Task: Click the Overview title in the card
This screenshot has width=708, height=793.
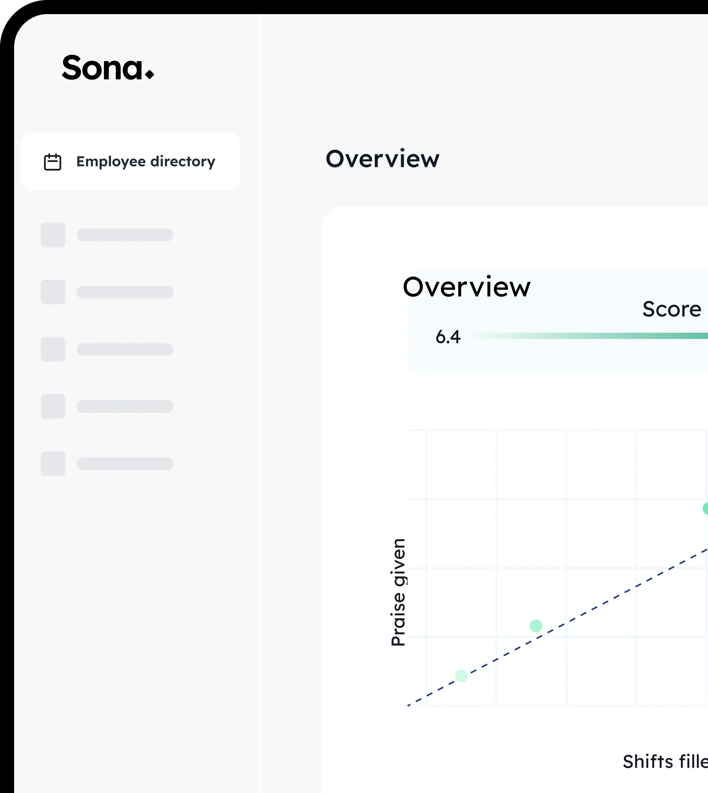Action: 466,287
